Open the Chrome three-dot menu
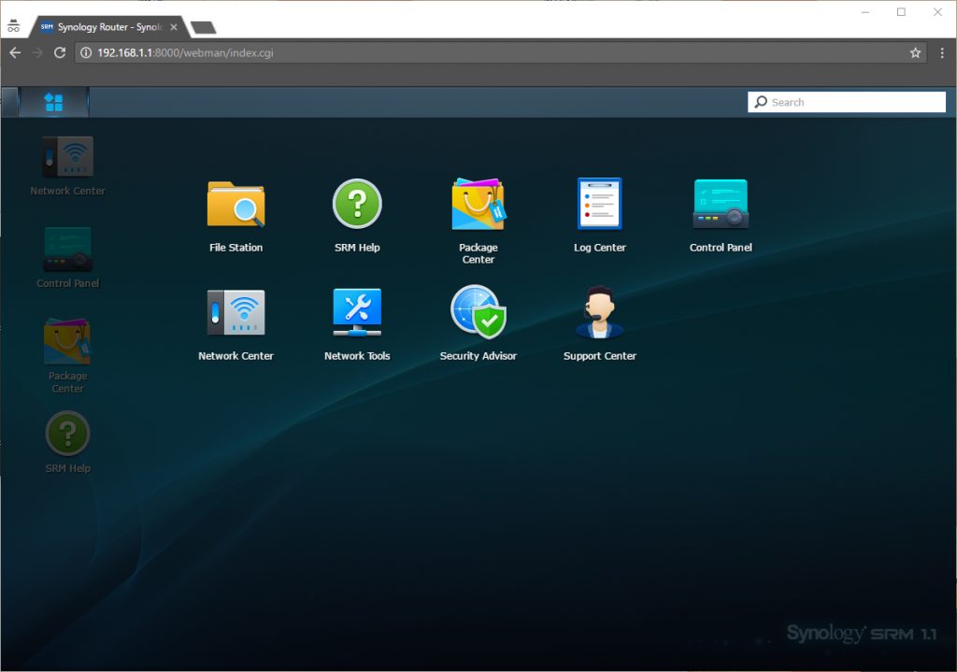Viewport: 957px width, 672px height. (942, 53)
